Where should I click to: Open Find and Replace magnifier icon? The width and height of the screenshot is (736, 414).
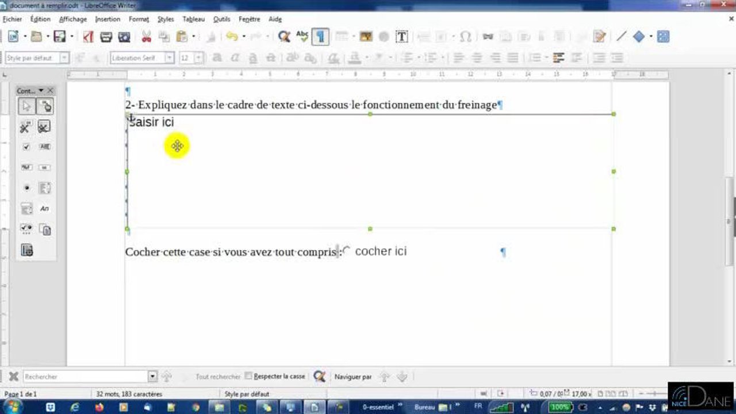tap(284, 37)
